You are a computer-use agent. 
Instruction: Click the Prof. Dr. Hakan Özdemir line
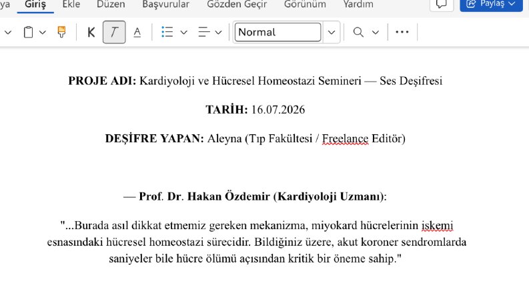click(x=255, y=196)
